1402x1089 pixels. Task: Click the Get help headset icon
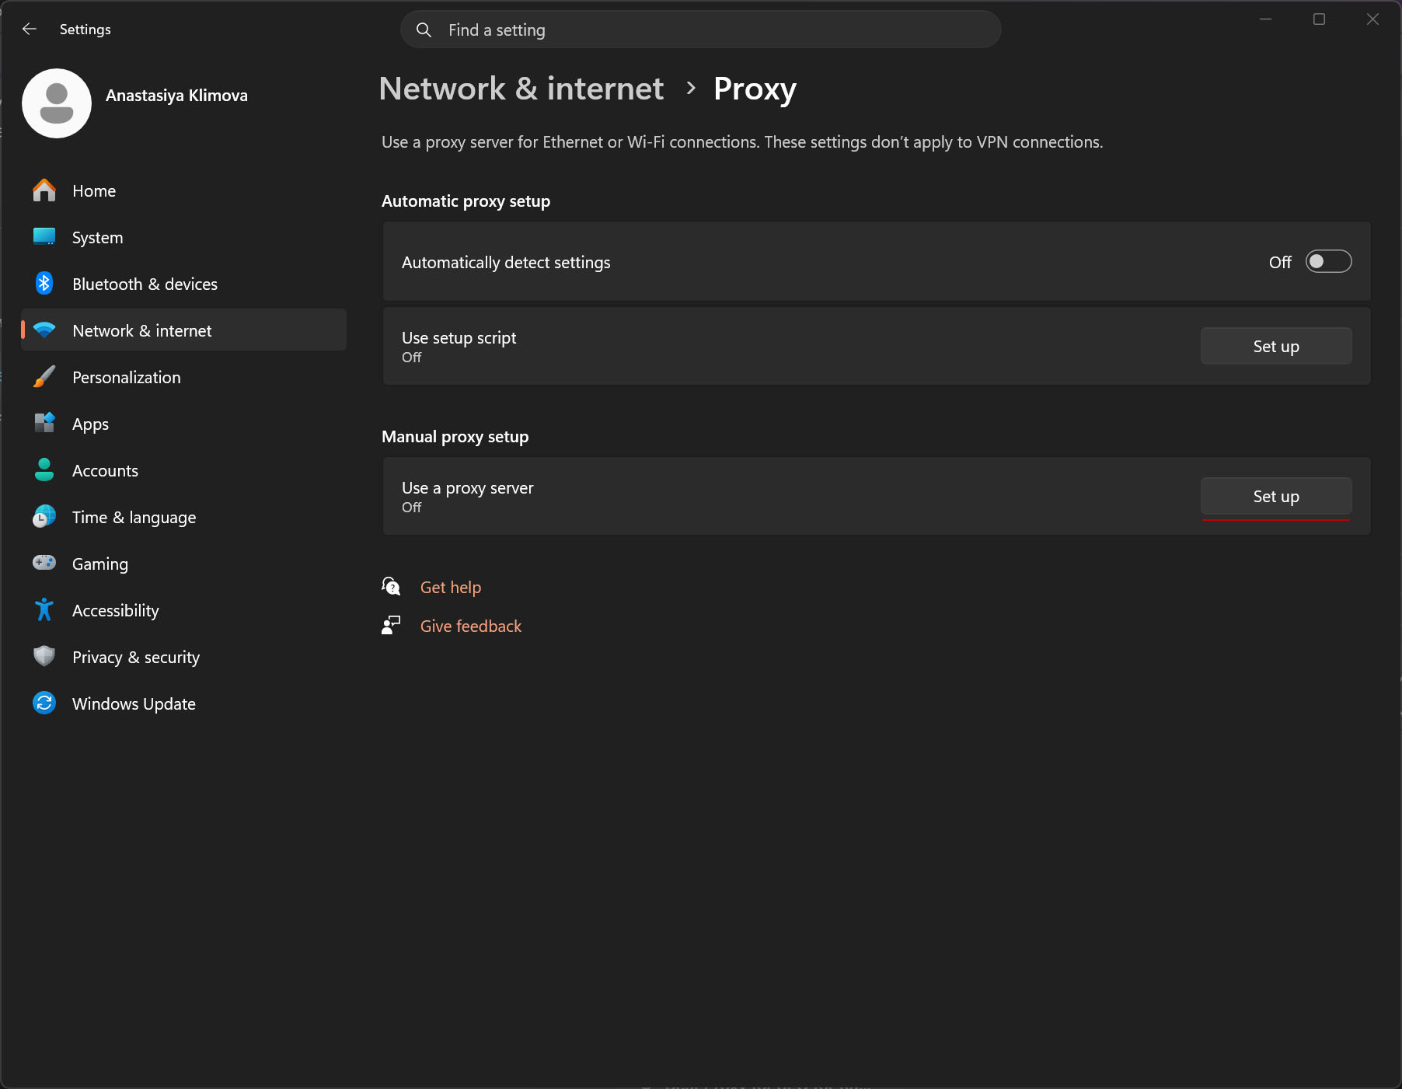coord(391,586)
